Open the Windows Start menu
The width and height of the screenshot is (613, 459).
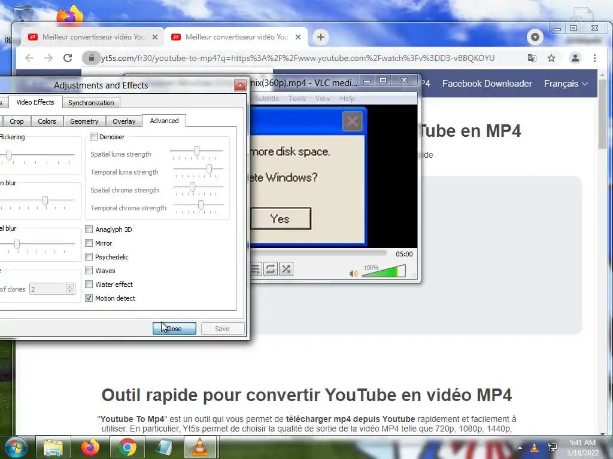point(16,448)
